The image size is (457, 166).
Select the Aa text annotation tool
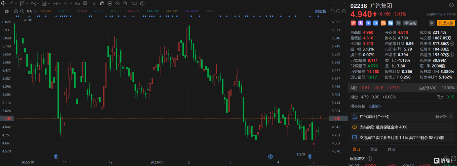tap(77, 4)
